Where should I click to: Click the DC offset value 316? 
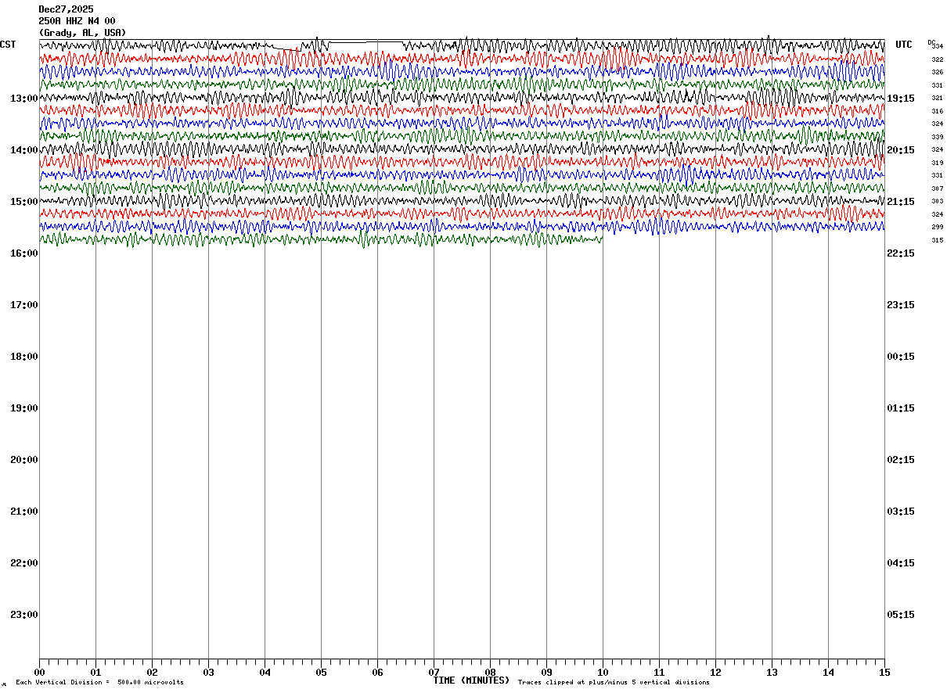point(938,111)
